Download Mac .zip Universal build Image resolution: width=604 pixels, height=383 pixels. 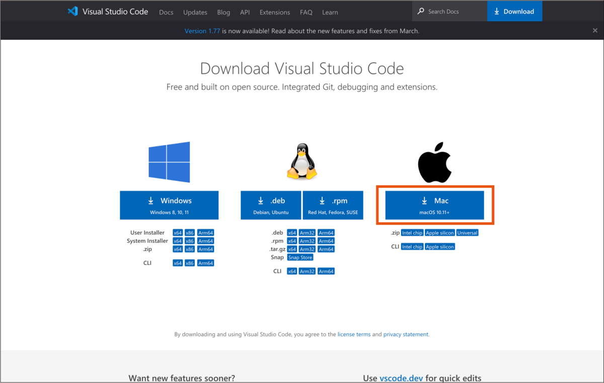click(468, 233)
